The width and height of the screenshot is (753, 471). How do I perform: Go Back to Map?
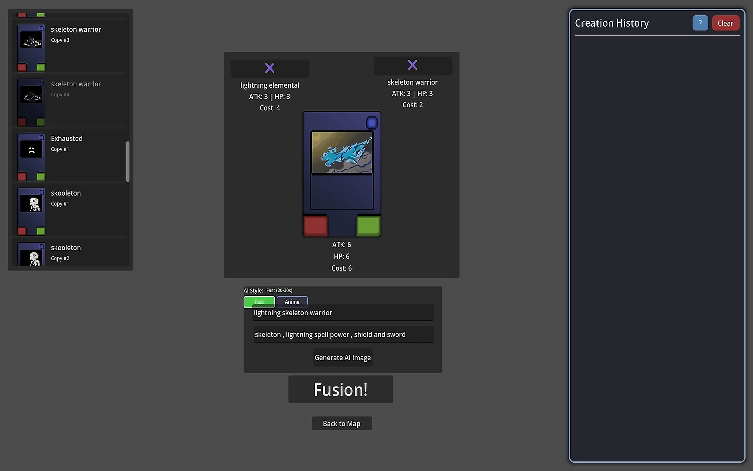[341, 423]
